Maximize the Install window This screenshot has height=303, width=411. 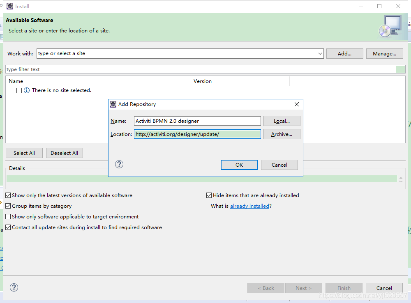(x=379, y=6)
